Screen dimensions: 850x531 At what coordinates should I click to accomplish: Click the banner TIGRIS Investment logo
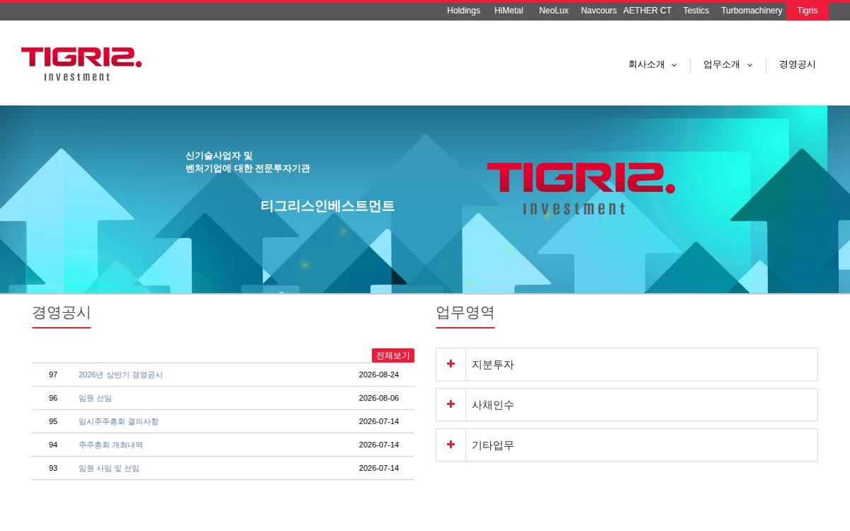(x=581, y=188)
